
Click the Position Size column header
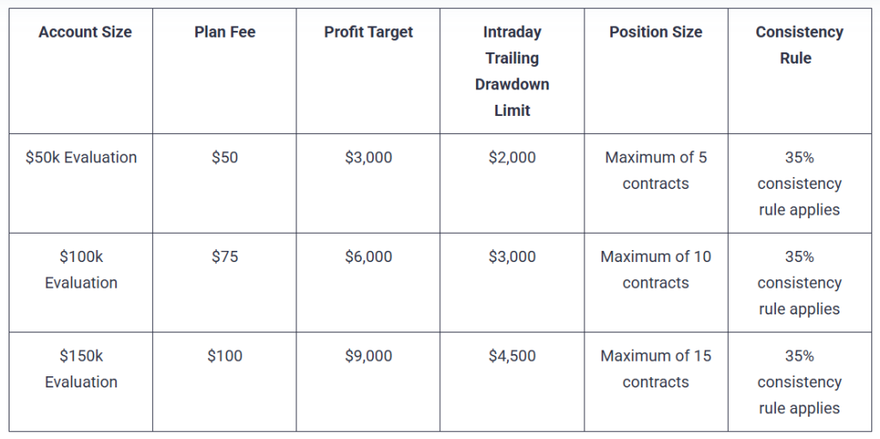pyautogui.click(x=656, y=32)
